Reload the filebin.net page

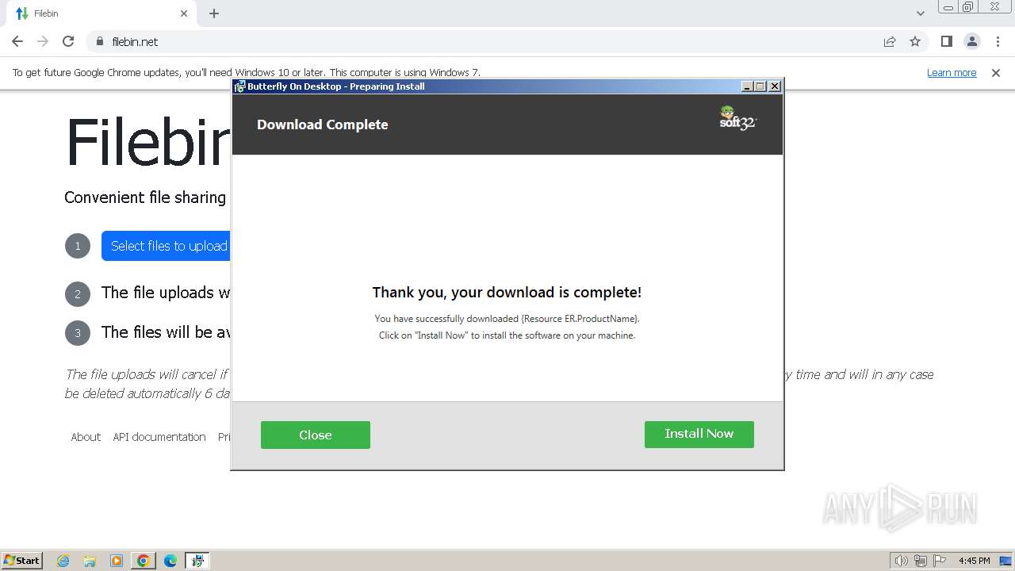pyautogui.click(x=68, y=41)
